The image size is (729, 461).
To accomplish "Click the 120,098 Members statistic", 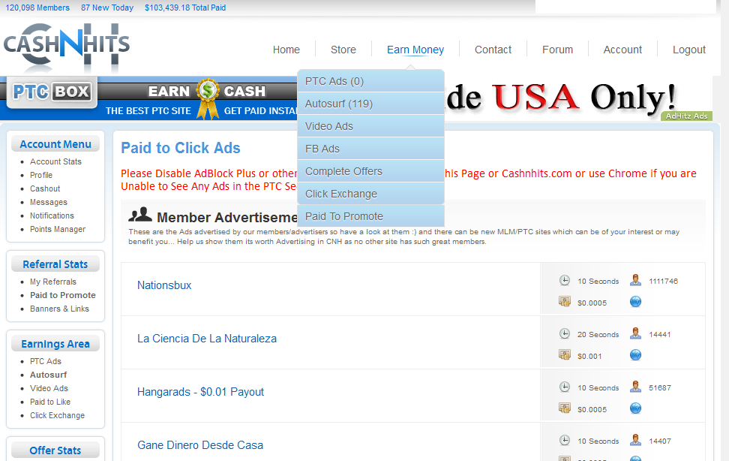I will (37, 8).
